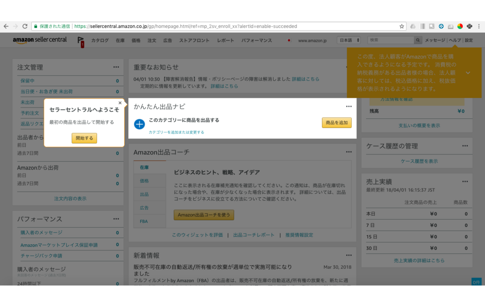Open the ケース履歴の管理 widget options menu

point(465,146)
